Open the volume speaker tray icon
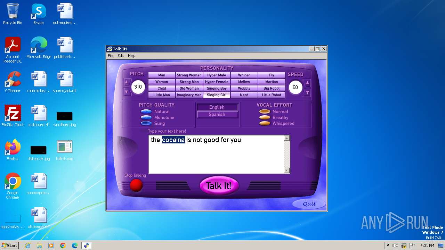445x250 pixels. click(x=395, y=245)
